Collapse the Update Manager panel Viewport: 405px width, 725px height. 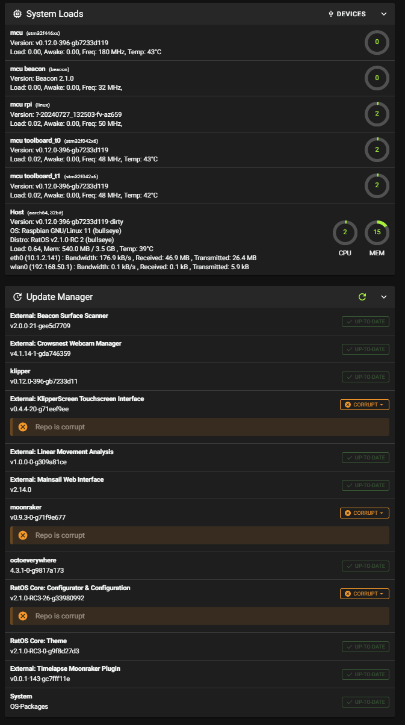384,297
